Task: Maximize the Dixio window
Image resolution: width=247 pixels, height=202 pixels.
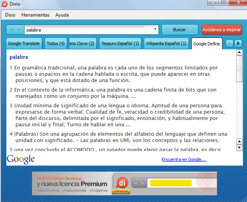Action: (x=224, y=2)
